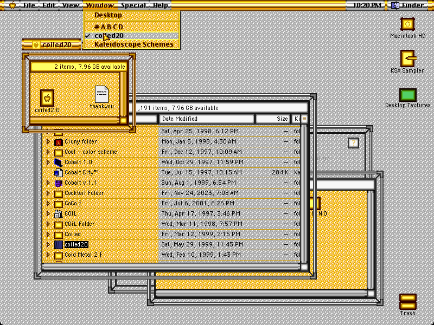
Task: Open the Edit menu
Action: [49, 5]
